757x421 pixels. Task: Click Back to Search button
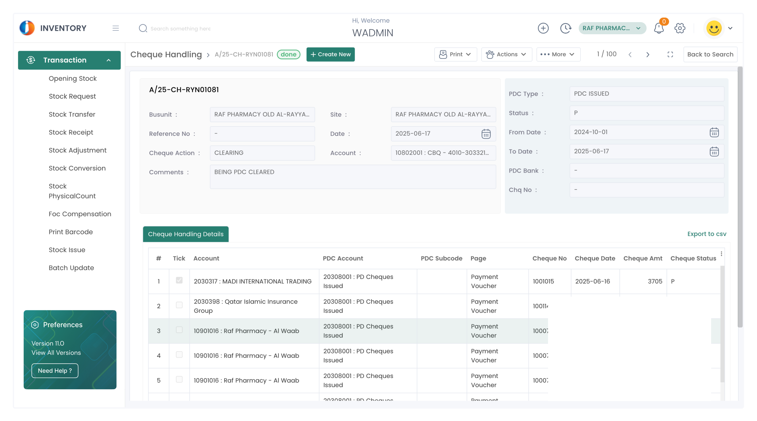710,55
